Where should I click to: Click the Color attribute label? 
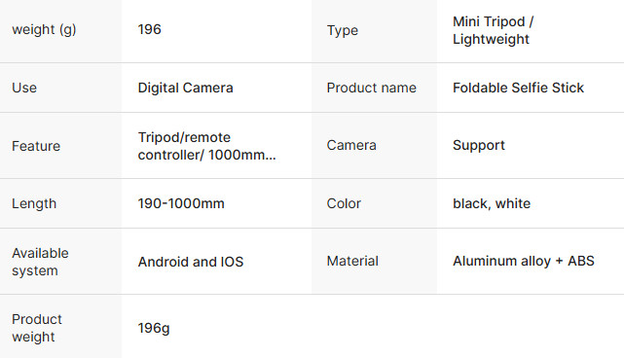[344, 203]
